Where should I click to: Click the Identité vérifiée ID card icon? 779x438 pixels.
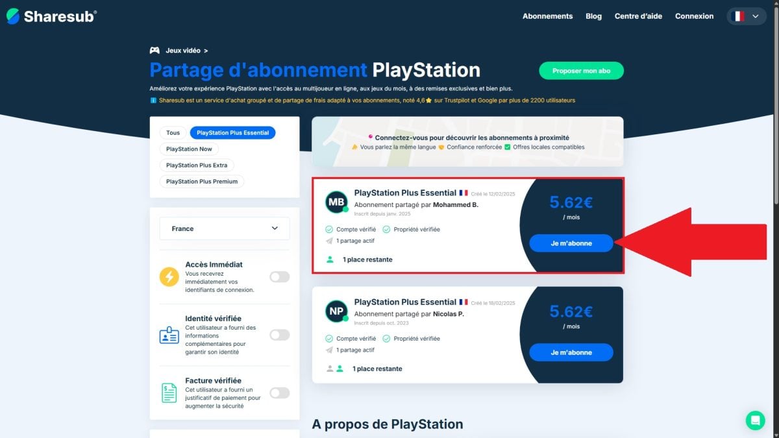[x=169, y=335]
